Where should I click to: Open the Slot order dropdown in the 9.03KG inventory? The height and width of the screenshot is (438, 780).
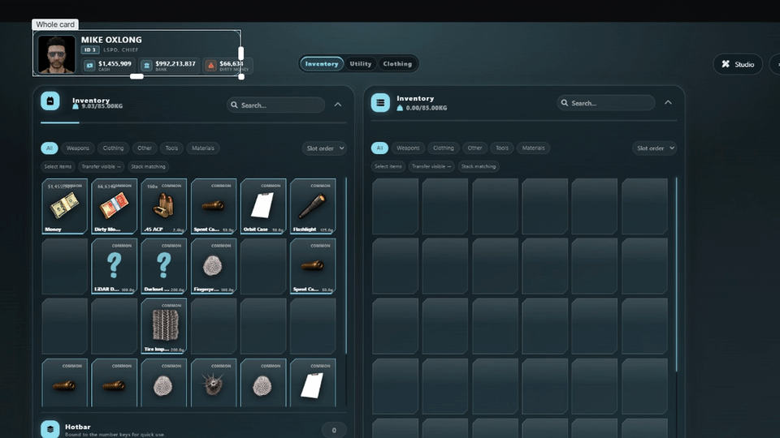click(324, 148)
